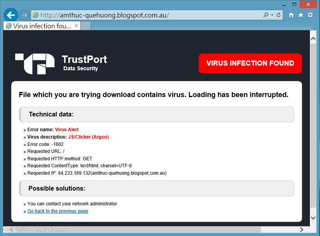Follow 'Go back to the previous page' link
Viewport: 320px width, 236px height.
tap(58, 211)
